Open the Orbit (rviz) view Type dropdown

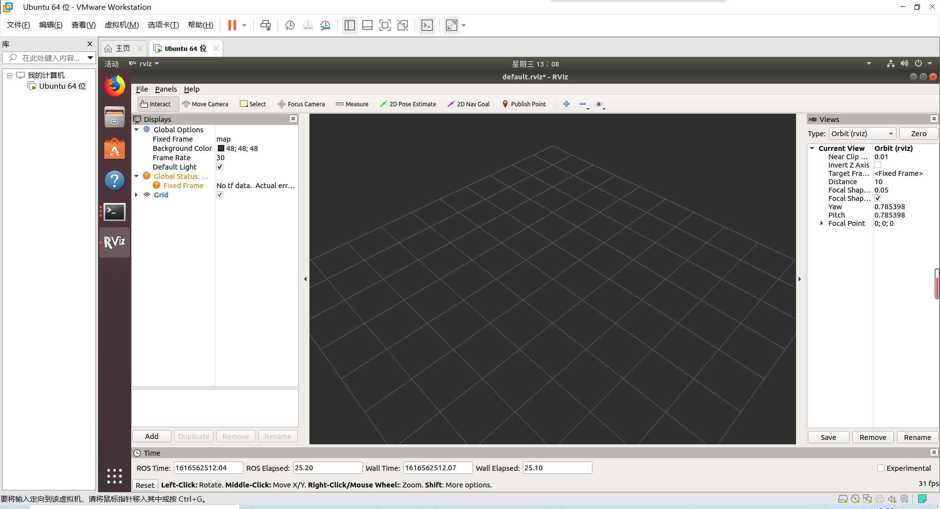(862, 133)
